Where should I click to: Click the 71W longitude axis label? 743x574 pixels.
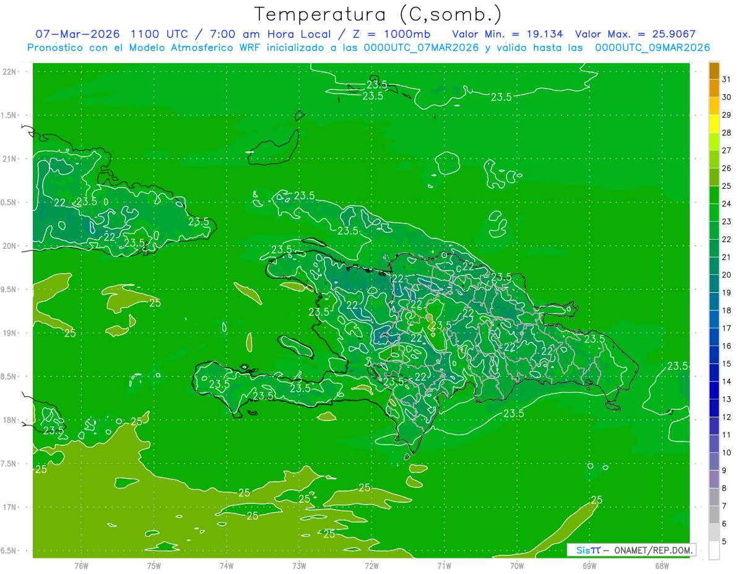(444, 565)
